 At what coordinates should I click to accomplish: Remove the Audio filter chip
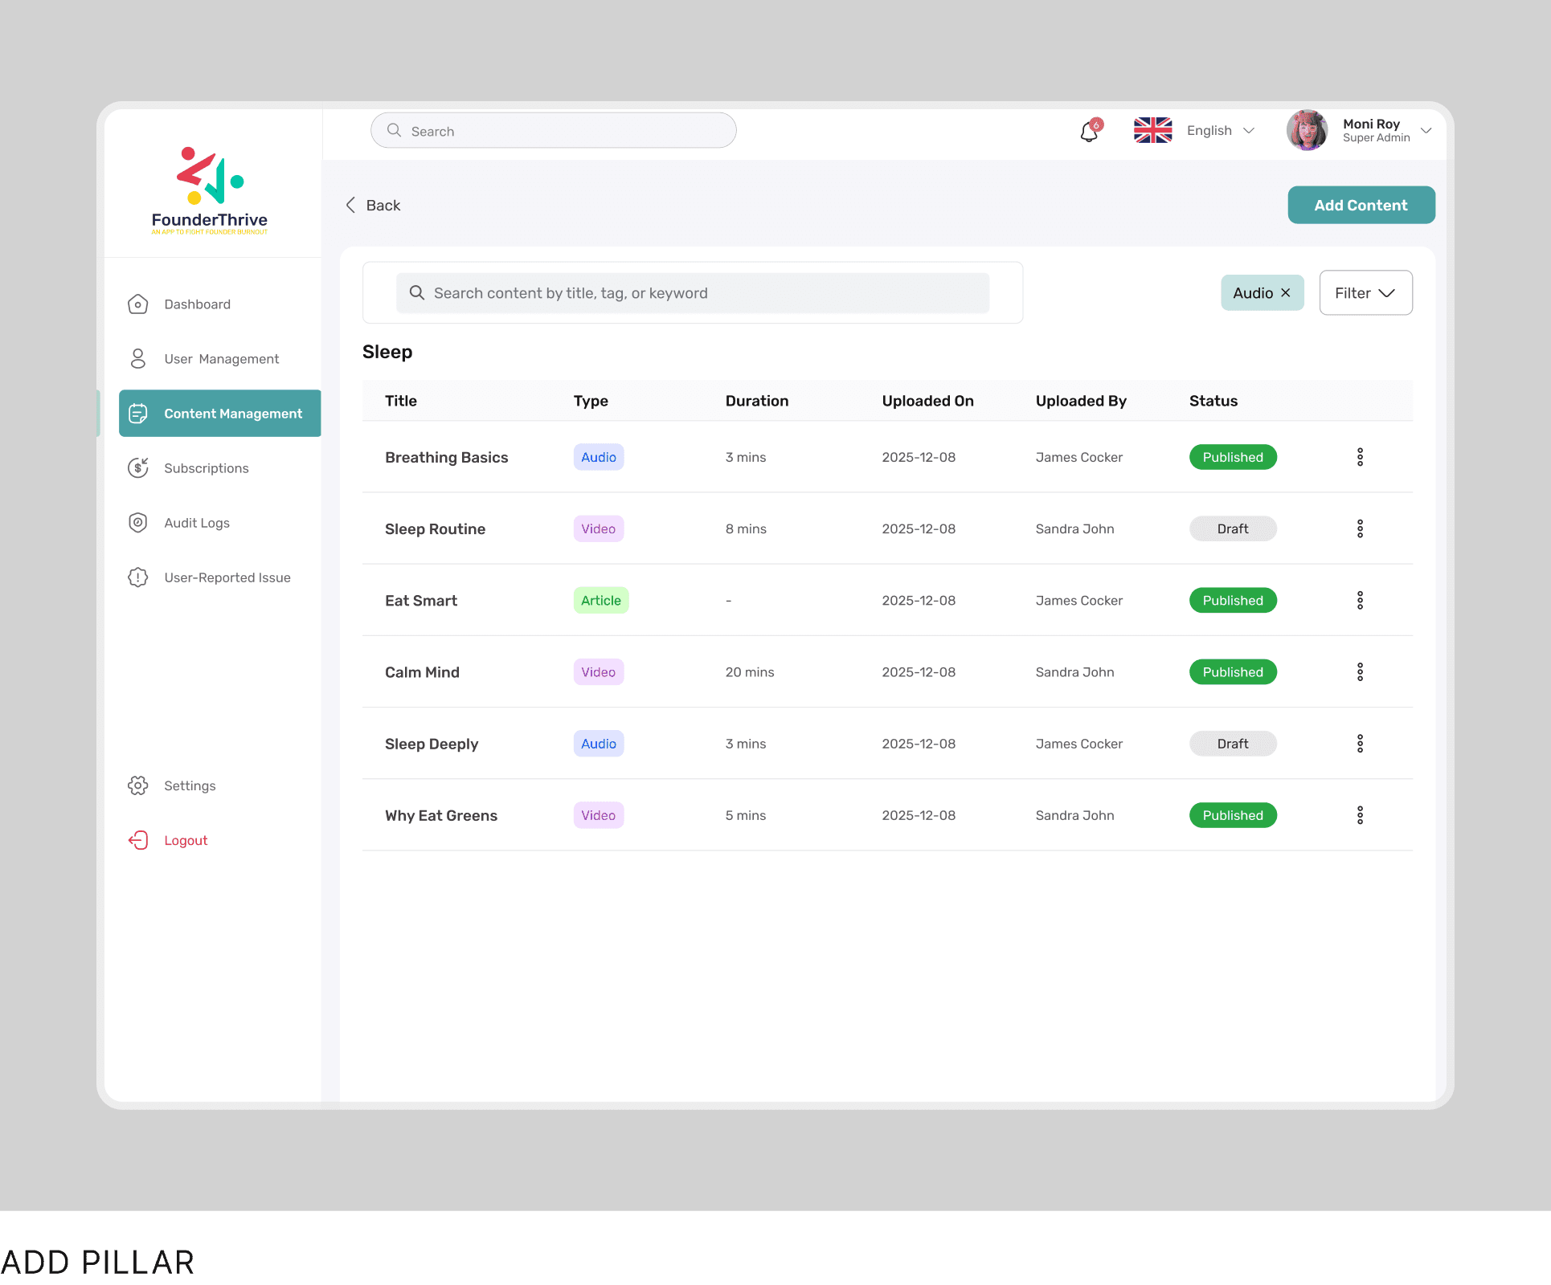click(1286, 293)
